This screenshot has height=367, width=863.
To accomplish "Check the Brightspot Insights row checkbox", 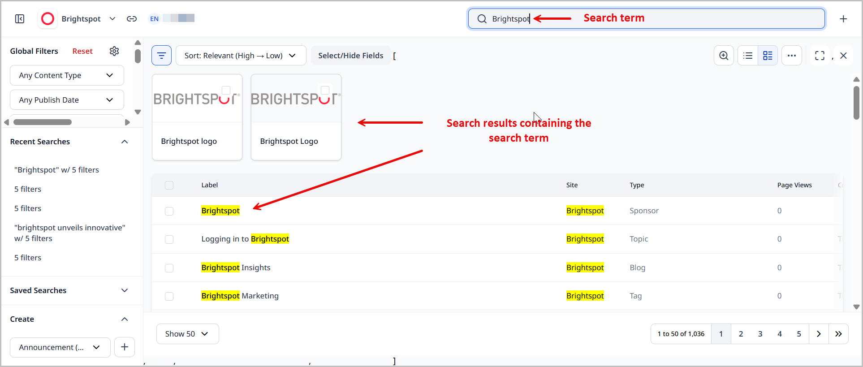I will (169, 268).
